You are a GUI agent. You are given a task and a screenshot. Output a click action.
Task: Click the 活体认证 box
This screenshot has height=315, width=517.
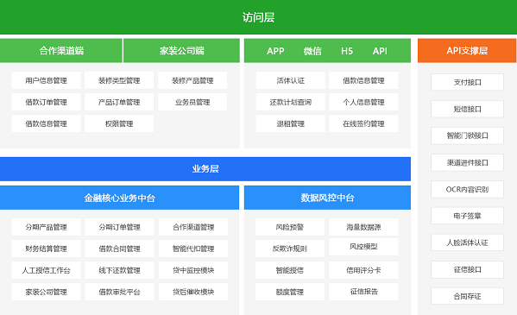[291, 80]
